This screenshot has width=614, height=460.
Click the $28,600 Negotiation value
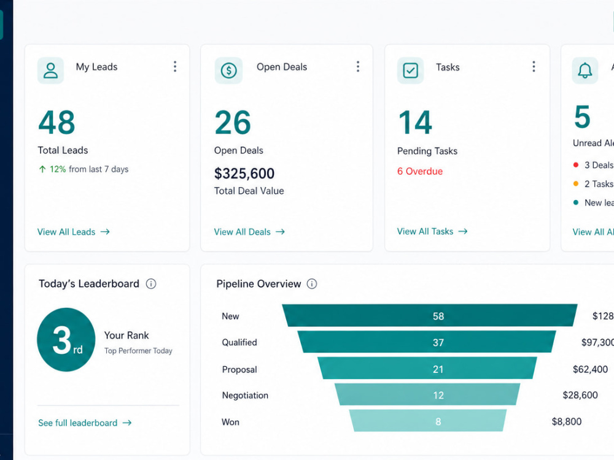click(x=580, y=395)
